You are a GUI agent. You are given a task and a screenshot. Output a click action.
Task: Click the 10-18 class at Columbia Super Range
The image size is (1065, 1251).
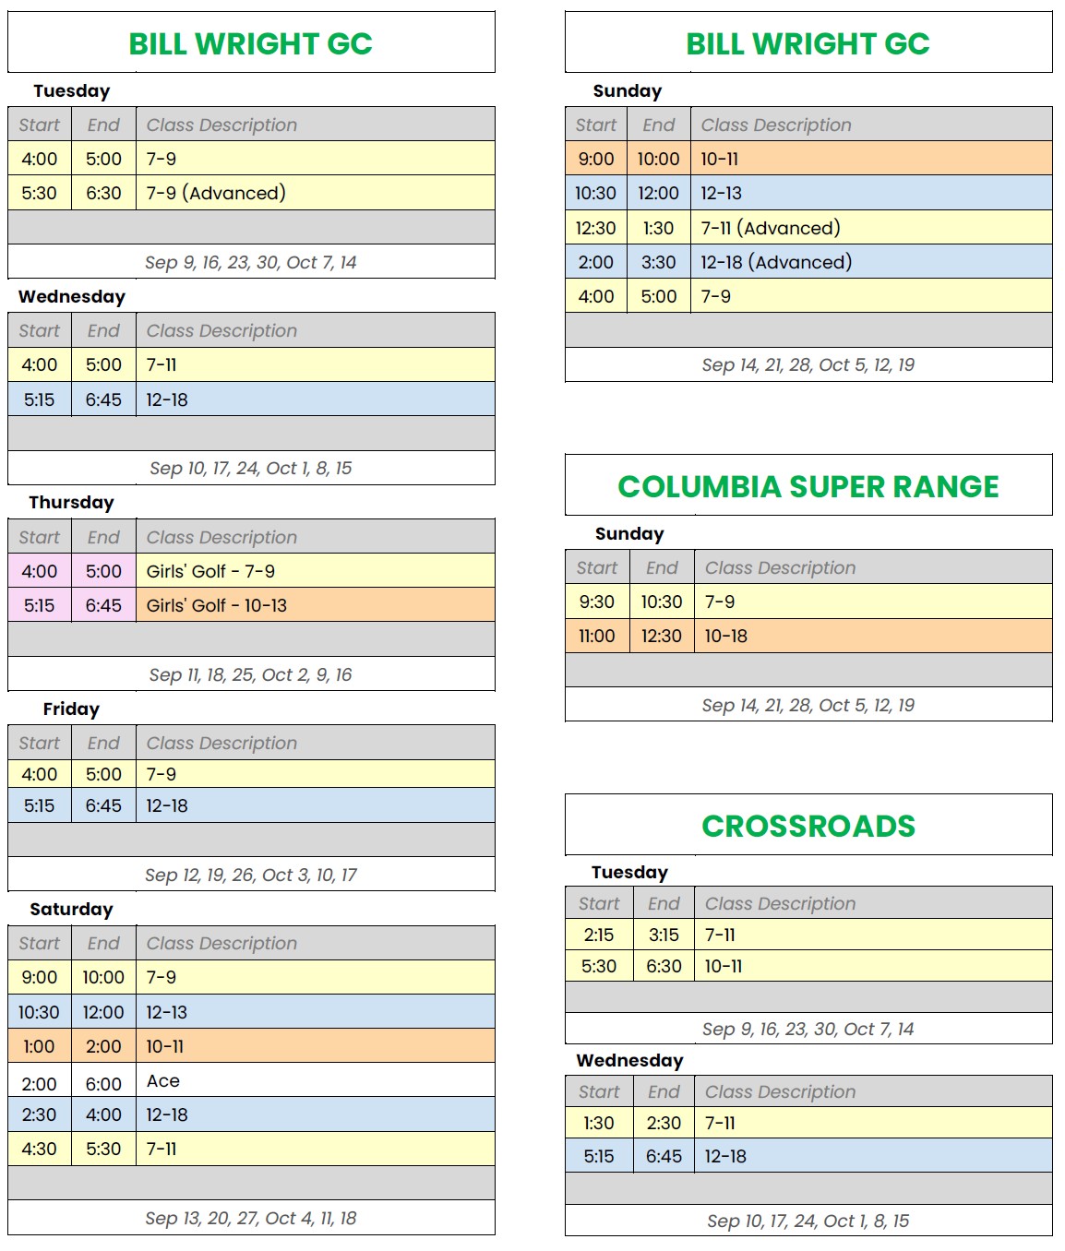(725, 636)
